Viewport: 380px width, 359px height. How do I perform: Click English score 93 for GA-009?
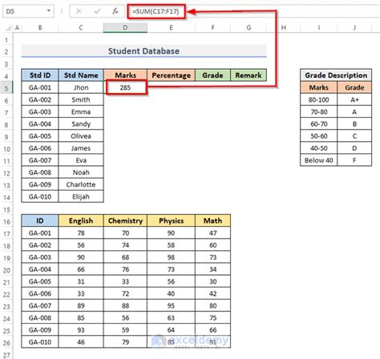(x=81, y=330)
